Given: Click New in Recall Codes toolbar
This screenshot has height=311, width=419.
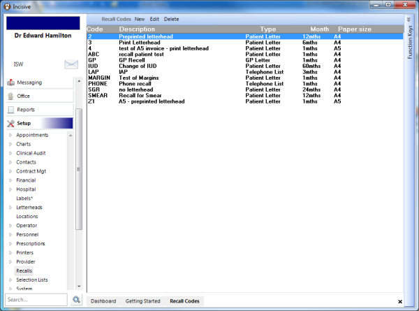Looking at the screenshot, I should click(140, 20).
